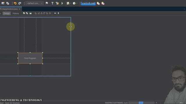Align components left in column

click(x=36, y=13)
